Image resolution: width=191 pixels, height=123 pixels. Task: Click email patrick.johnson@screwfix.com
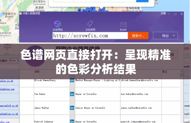(x=138, y=122)
